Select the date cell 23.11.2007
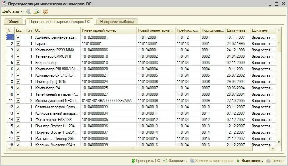 click(237, 107)
